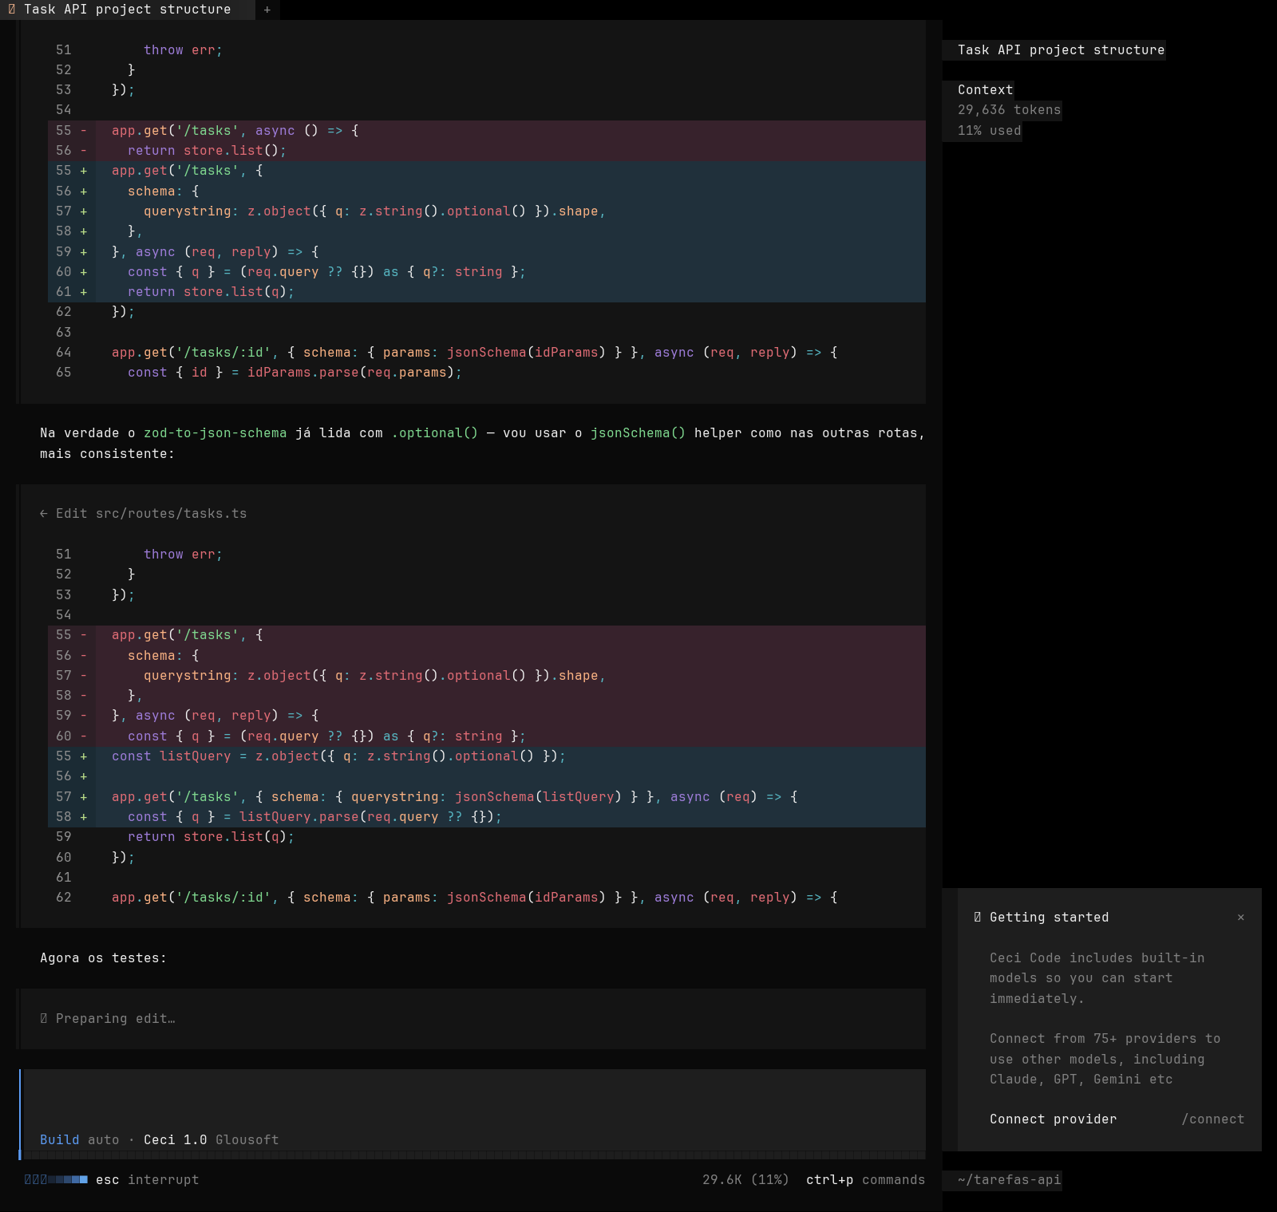Click the jsonSchema() inline code in message
Image resolution: width=1277 pixels, height=1212 pixels.
tap(638, 433)
